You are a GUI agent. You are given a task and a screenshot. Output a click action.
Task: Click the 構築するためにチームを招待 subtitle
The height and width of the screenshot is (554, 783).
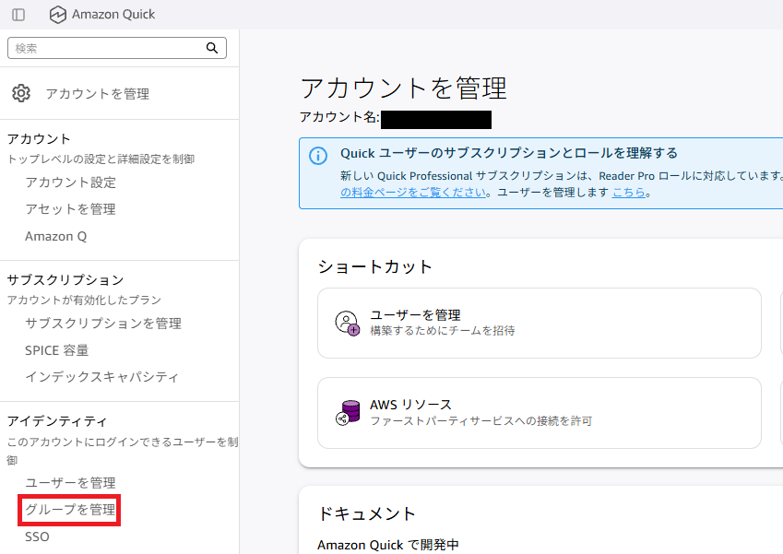pos(443,330)
